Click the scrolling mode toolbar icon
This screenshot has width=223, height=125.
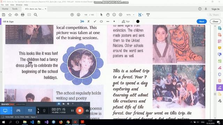click(148, 15)
